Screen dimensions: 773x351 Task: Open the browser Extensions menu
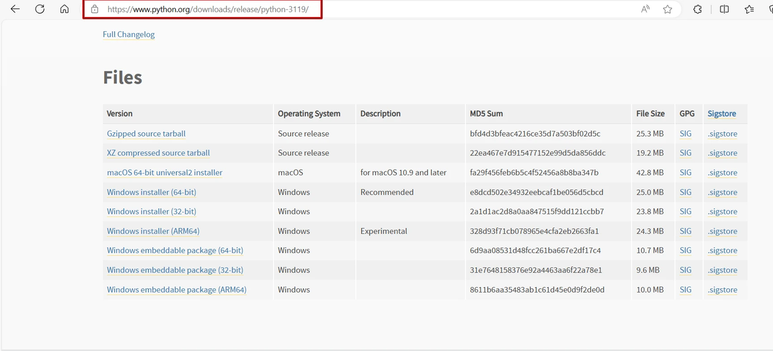point(697,9)
